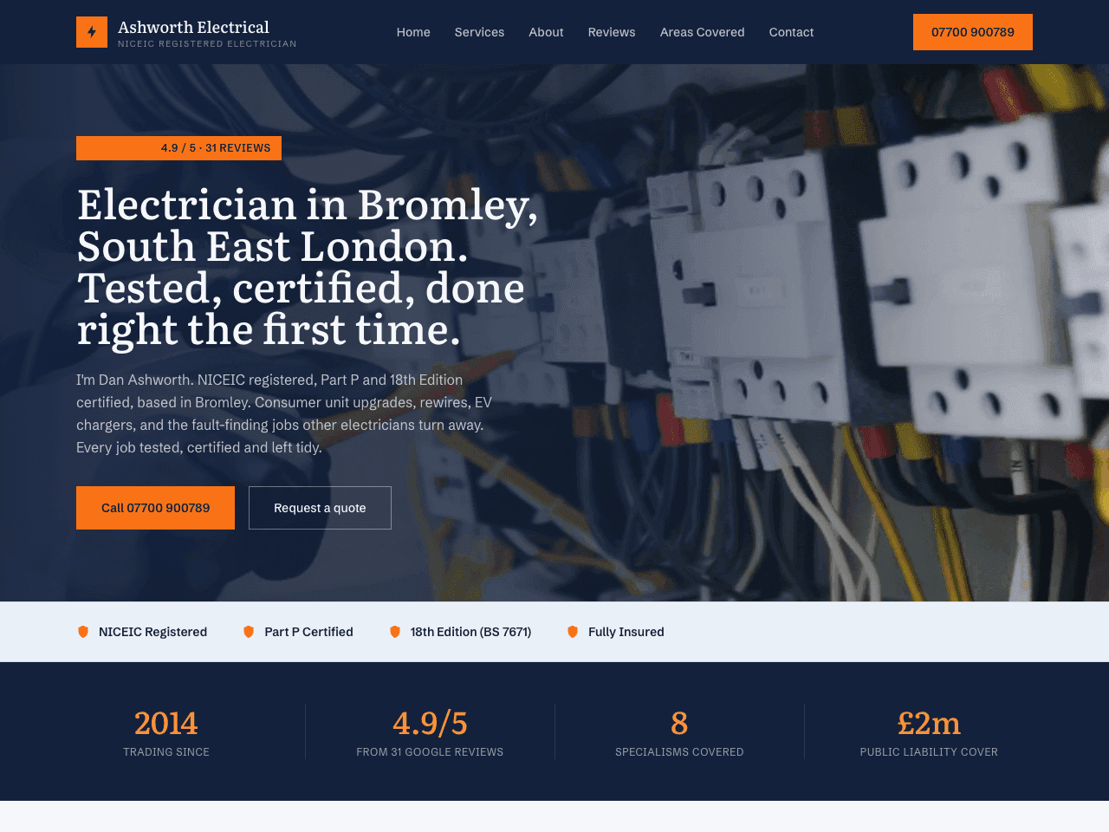Click the header 07700 900789 phone button

click(973, 32)
